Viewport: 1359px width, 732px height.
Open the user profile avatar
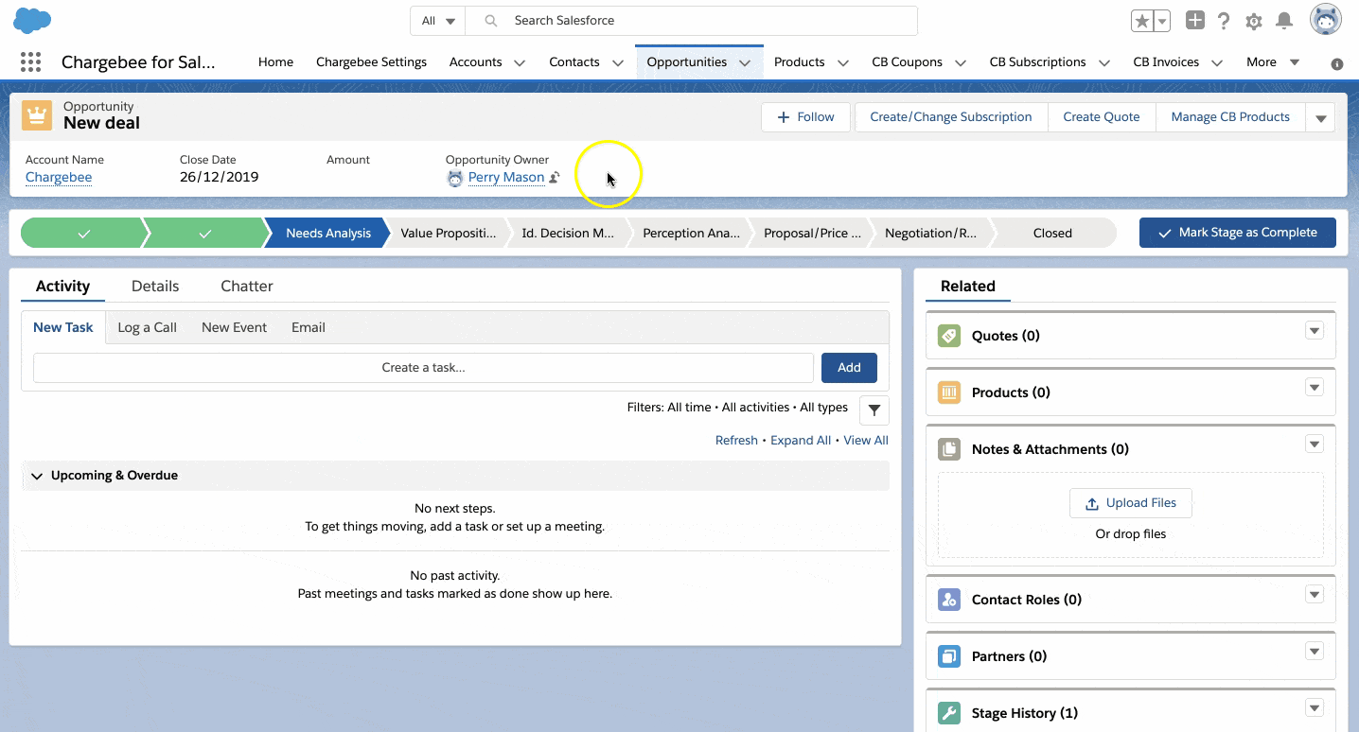click(x=1325, y=20)
